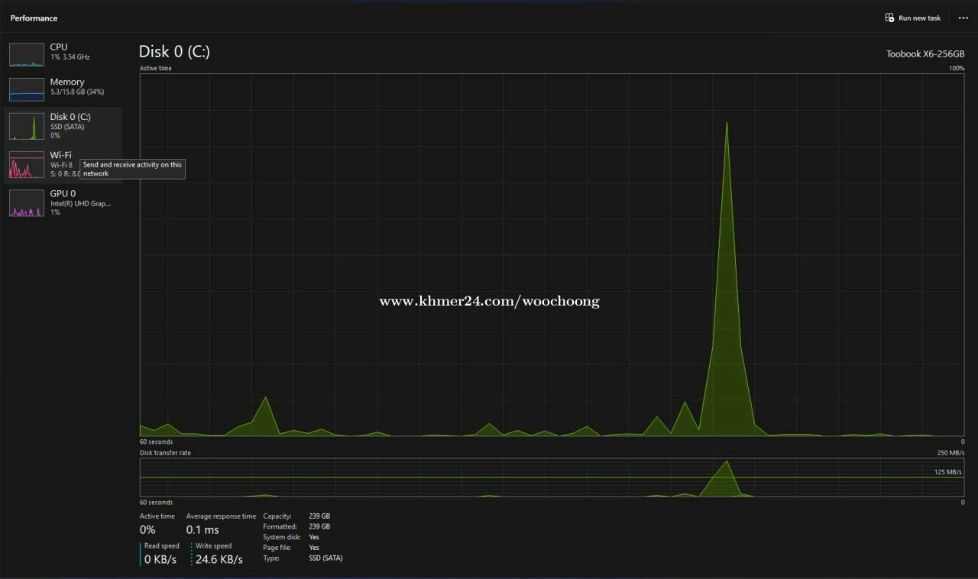Click the Write speed 24.6 KB/s value

(x=219, y=559)
